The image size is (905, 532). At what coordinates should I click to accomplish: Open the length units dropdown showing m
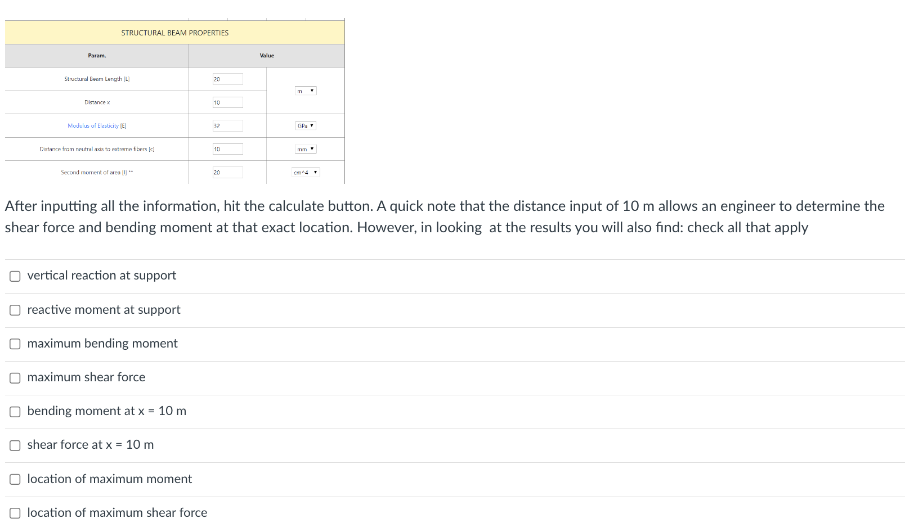click(305, 91)
